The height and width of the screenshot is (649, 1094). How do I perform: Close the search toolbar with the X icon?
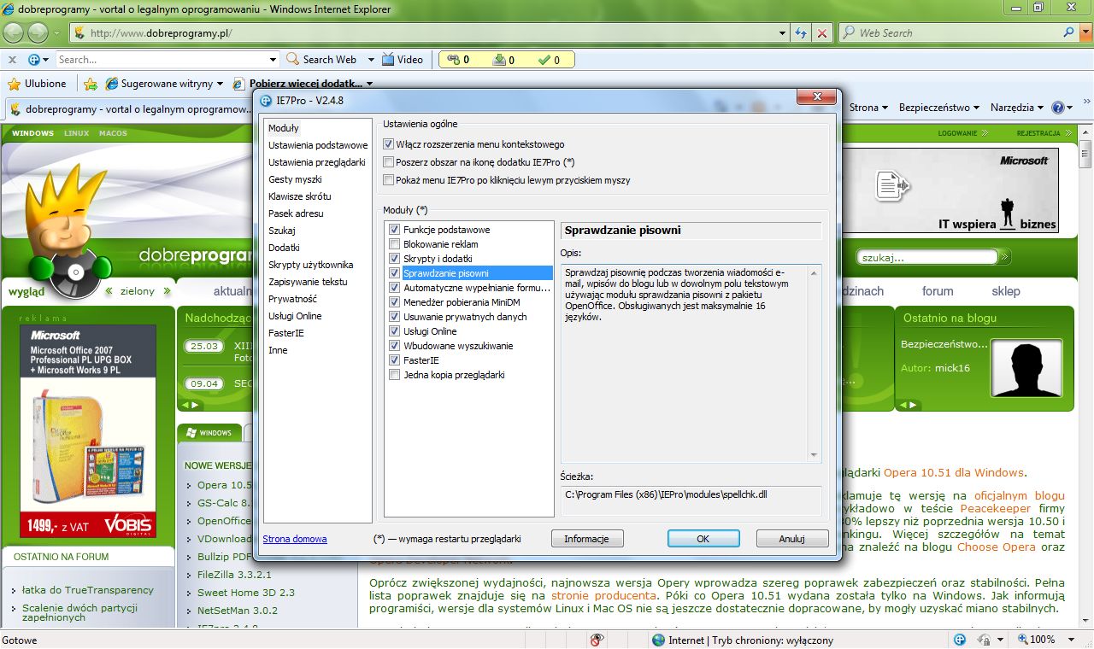pyautogui.click(x=12, y=60)
